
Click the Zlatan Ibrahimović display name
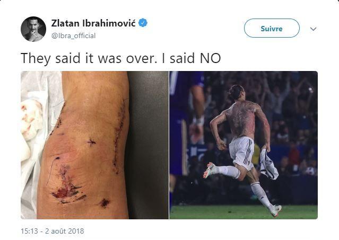(x=93, y=23)
